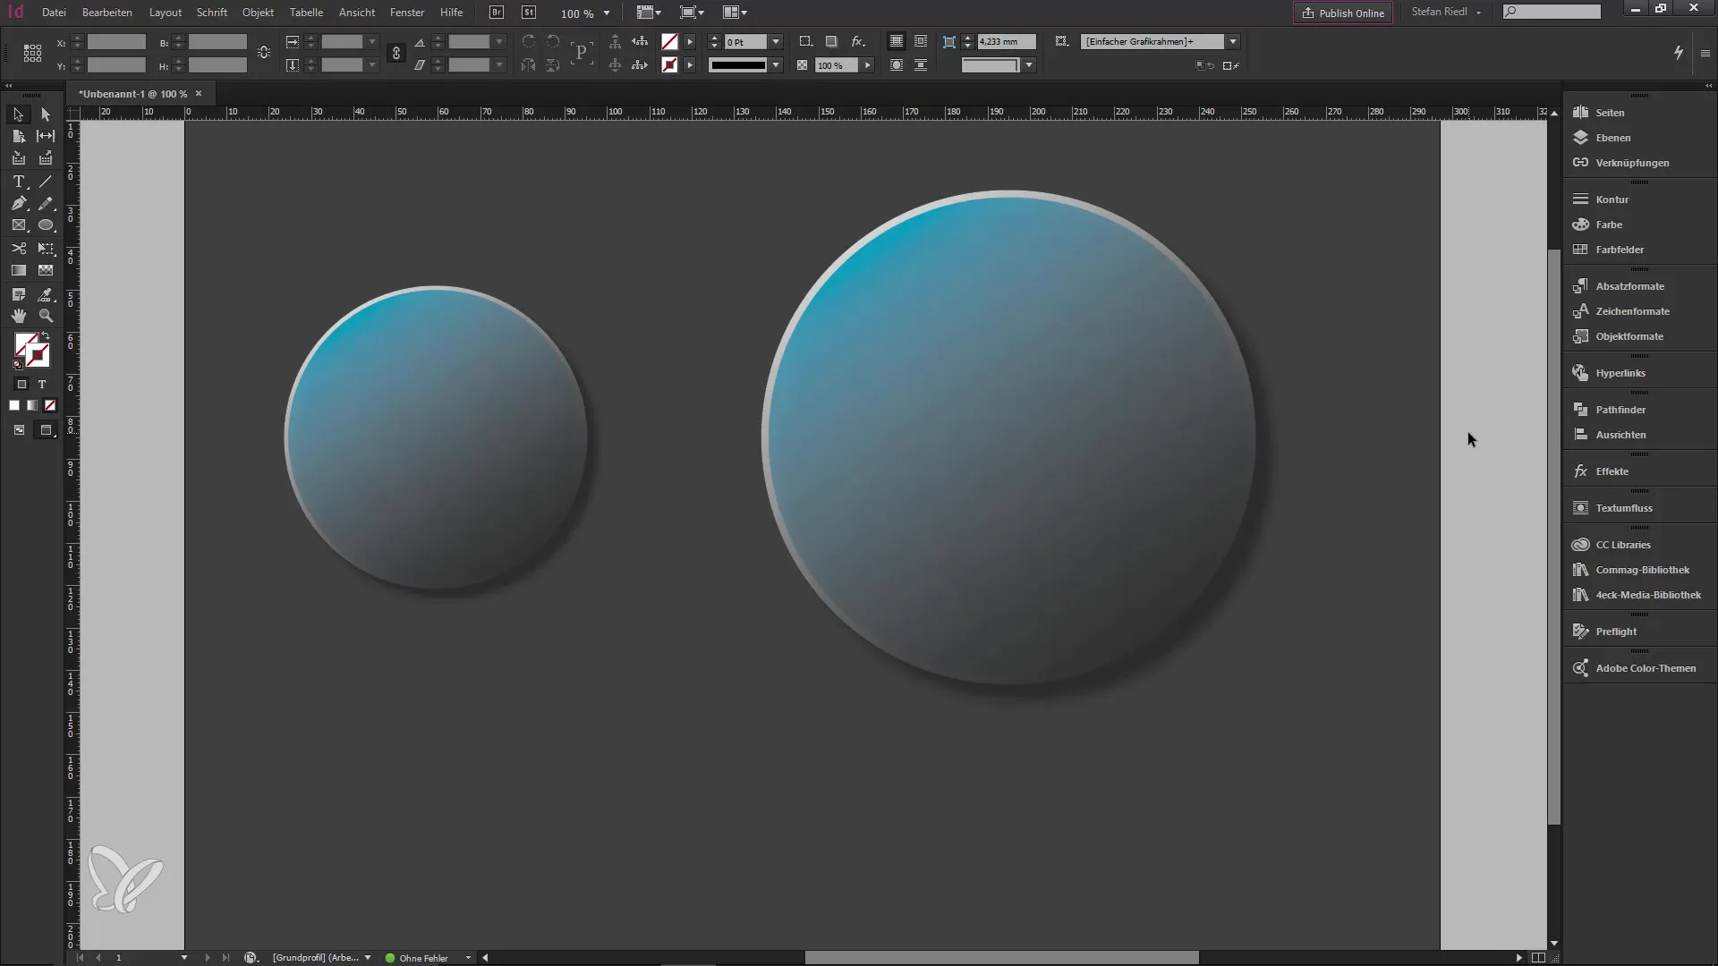Set formatting affects container
The image size is (1718, 966).
click(21, 385)
